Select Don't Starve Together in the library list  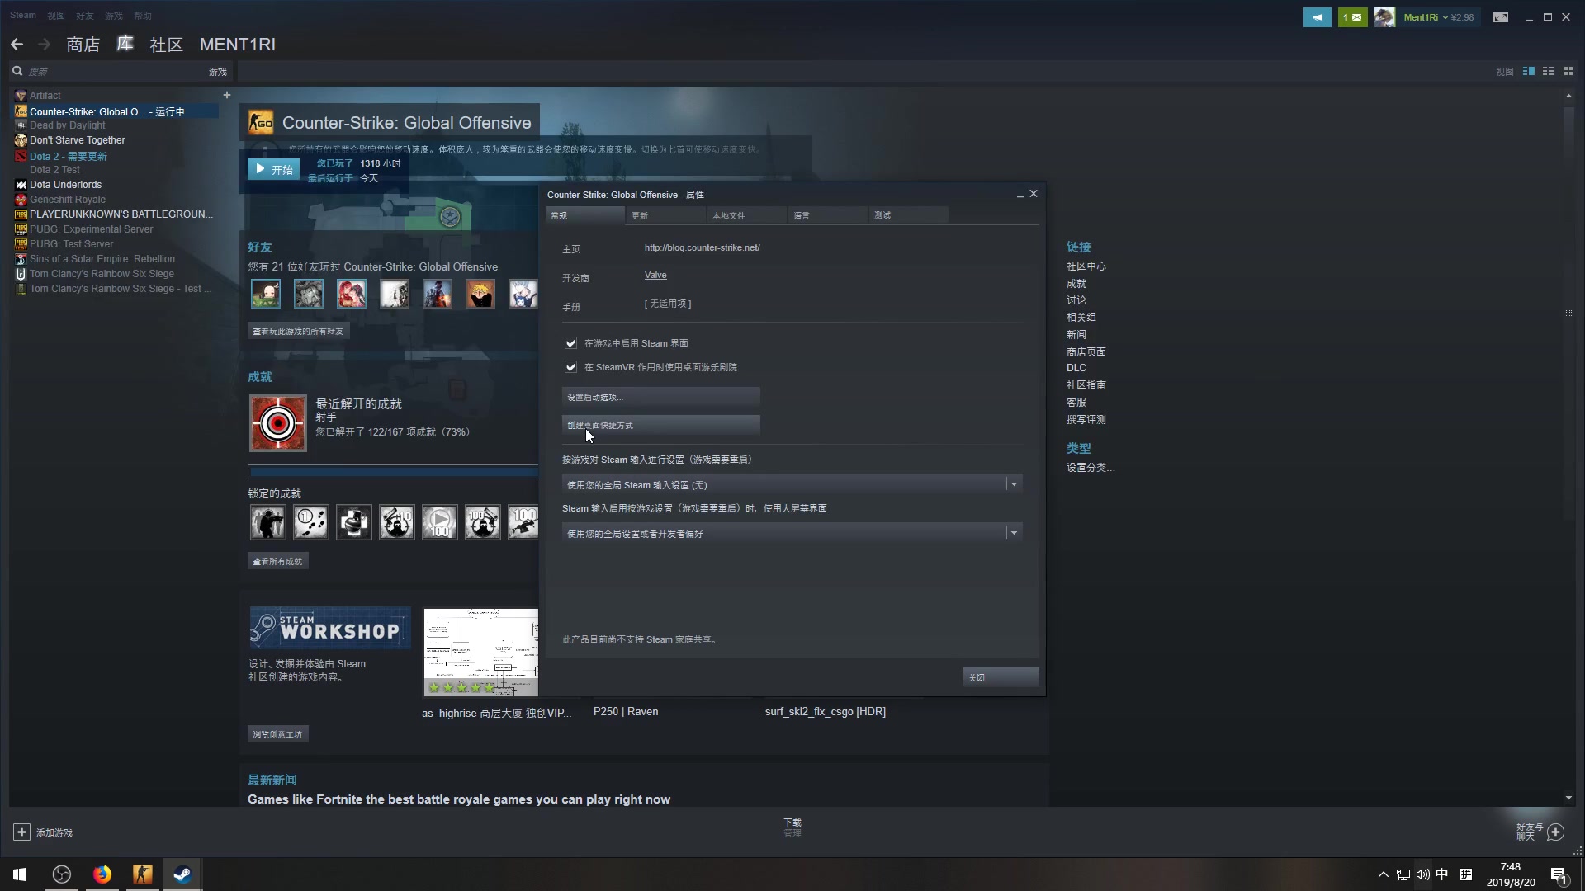pos(77,140)
